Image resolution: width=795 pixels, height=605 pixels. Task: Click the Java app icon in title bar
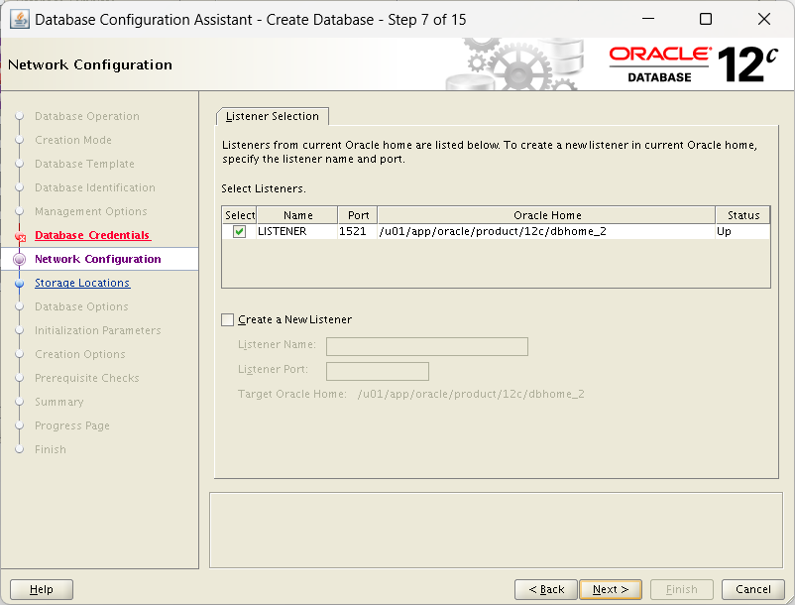point(19,19)
